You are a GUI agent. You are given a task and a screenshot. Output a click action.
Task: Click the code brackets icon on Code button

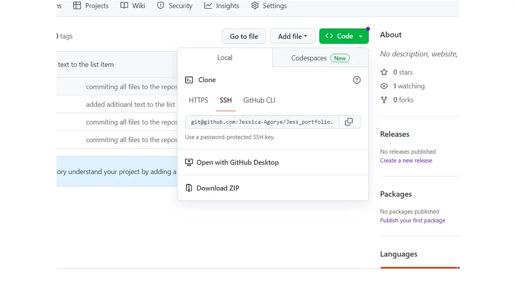pos(329,36)
